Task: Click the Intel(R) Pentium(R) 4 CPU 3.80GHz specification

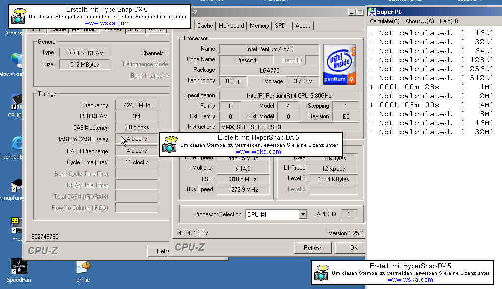Action: pos(289,96)
